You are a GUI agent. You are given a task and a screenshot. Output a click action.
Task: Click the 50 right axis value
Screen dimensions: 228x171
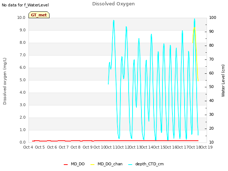point(211,87)
